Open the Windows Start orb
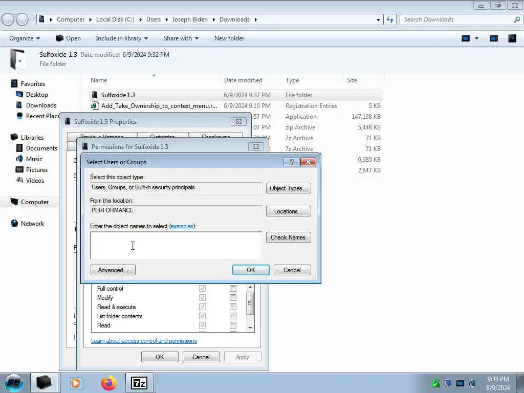 (14, 383)
